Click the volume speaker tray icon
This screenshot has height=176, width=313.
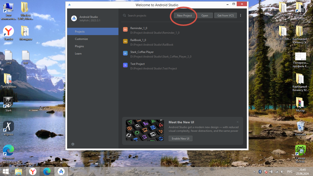(x=282, y=172)
